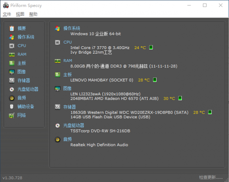Click the optical disc icon in summary pane
The image size is (229, 182).
58,126
